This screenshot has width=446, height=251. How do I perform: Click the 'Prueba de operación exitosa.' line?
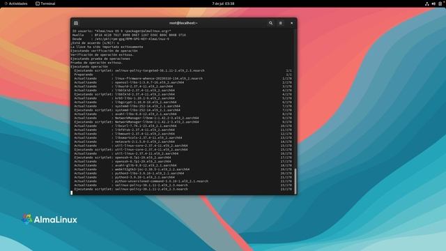pyautogui.click(x=96, y=63)
